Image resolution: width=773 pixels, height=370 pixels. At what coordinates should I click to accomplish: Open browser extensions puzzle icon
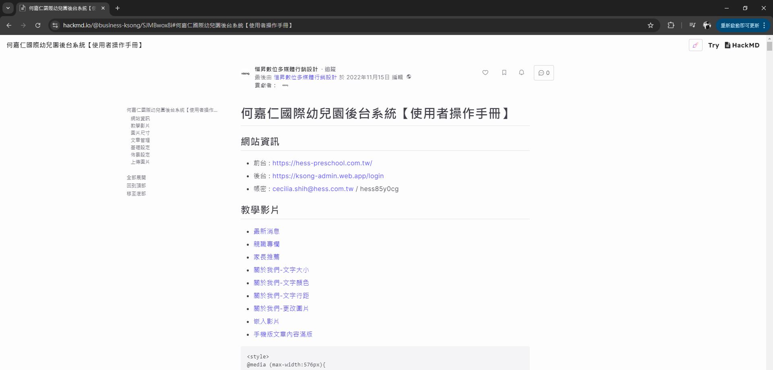point(671,25)
